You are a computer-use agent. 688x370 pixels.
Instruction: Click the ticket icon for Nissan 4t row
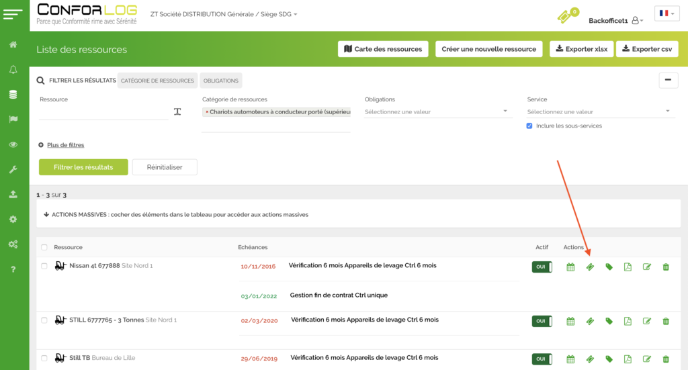coord(590,267)
